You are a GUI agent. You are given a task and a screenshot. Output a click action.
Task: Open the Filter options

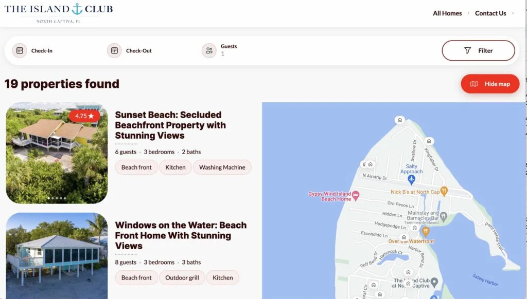478,51
